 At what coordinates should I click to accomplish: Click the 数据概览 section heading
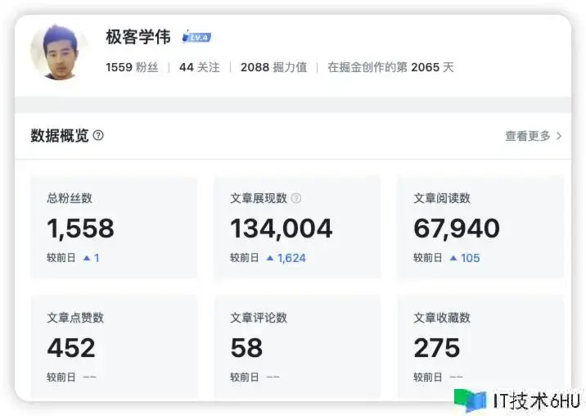(60, 136)
